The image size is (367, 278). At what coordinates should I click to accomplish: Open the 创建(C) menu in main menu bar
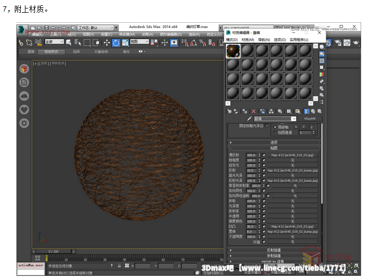pyautogui.click(x=107, y=34)
